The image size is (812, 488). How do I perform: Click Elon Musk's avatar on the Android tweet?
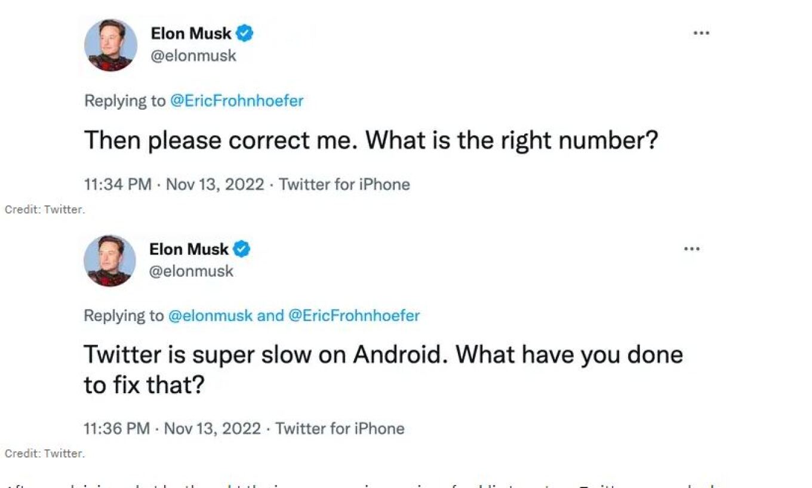click(109, 260)
